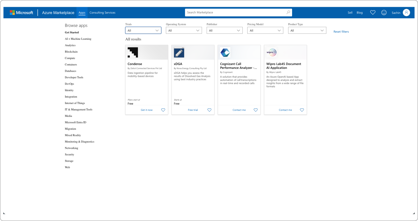This screenshot has height=221, width=418.
Task: Switch to the Consulting Services tab
Action: pyautogui.click(x=103, y=13)
